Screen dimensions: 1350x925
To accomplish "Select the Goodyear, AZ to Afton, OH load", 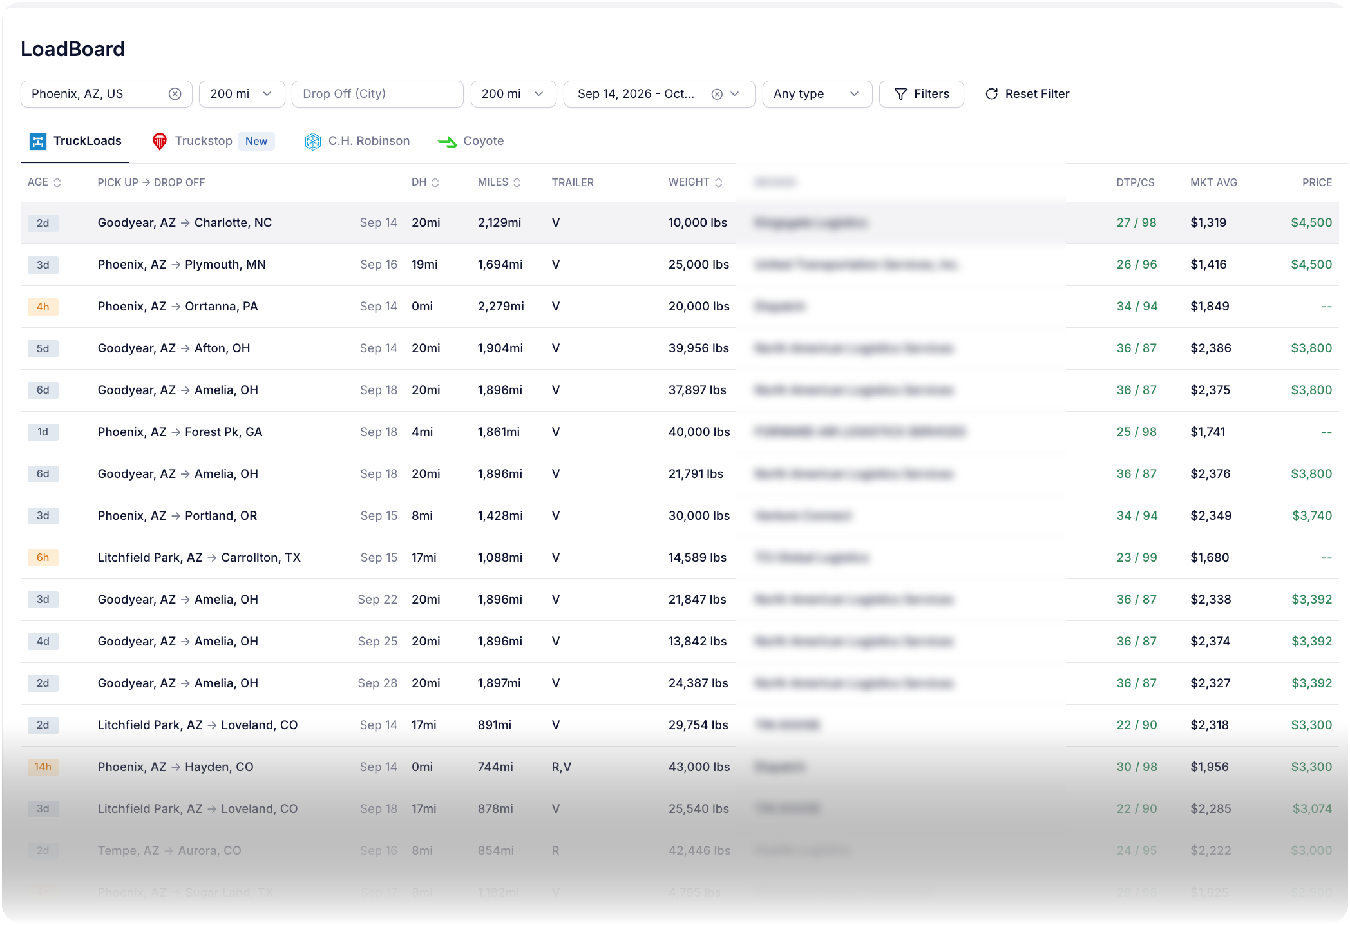I will coord(680,348).
